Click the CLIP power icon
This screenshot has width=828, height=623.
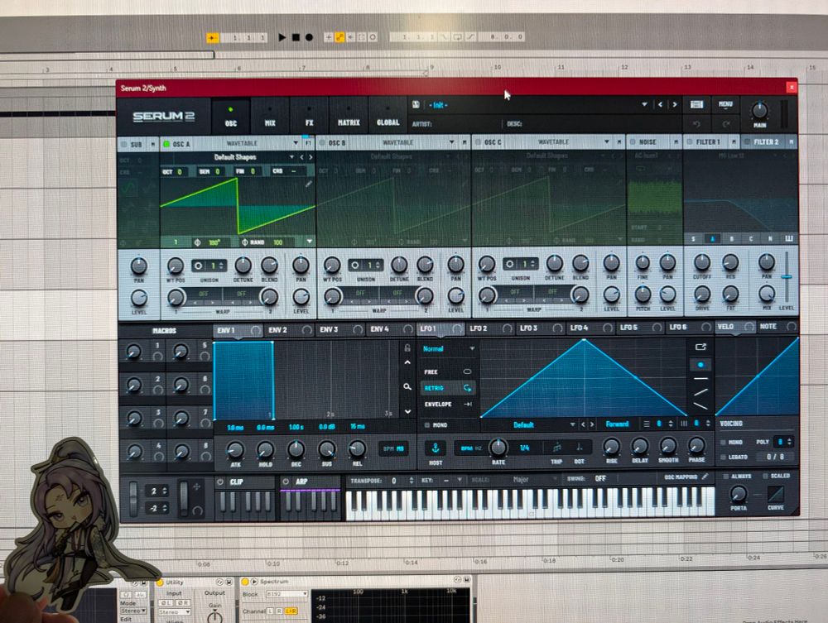pyautogui.click(x=220, y=482)
